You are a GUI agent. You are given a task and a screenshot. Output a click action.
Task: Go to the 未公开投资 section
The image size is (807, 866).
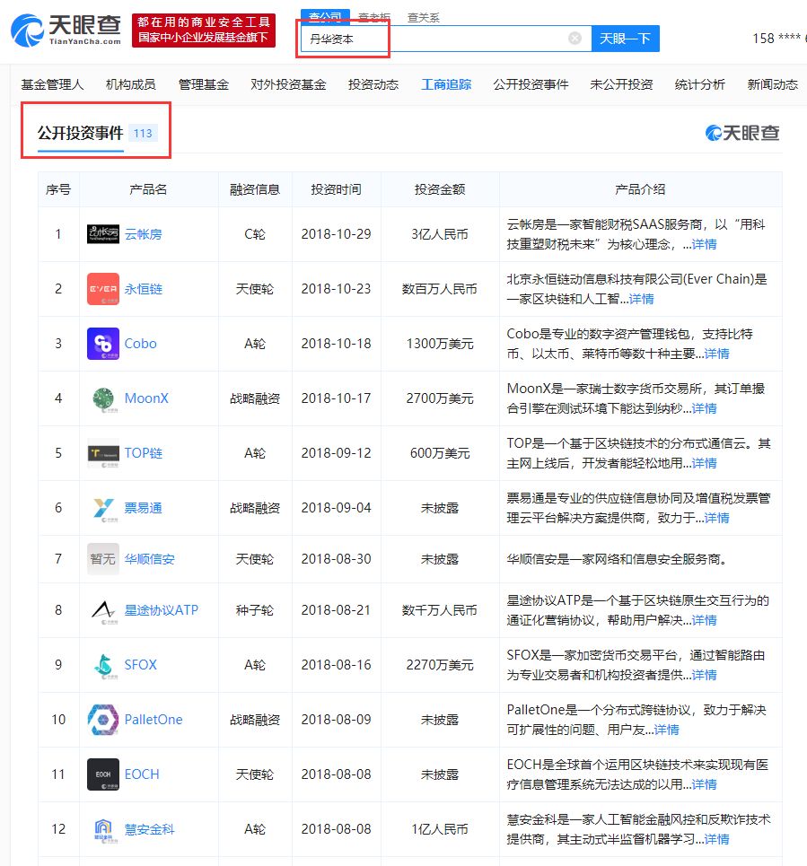click(621, 84)
